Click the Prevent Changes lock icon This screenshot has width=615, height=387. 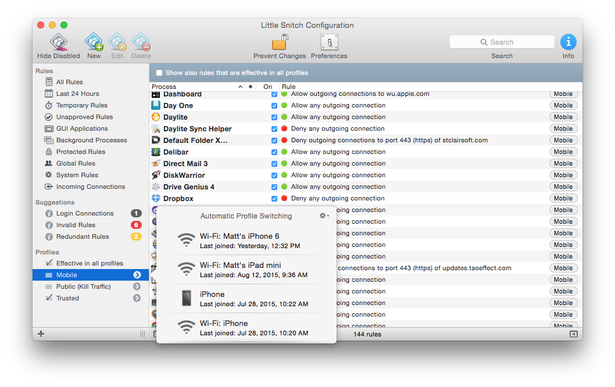point(280,42)
